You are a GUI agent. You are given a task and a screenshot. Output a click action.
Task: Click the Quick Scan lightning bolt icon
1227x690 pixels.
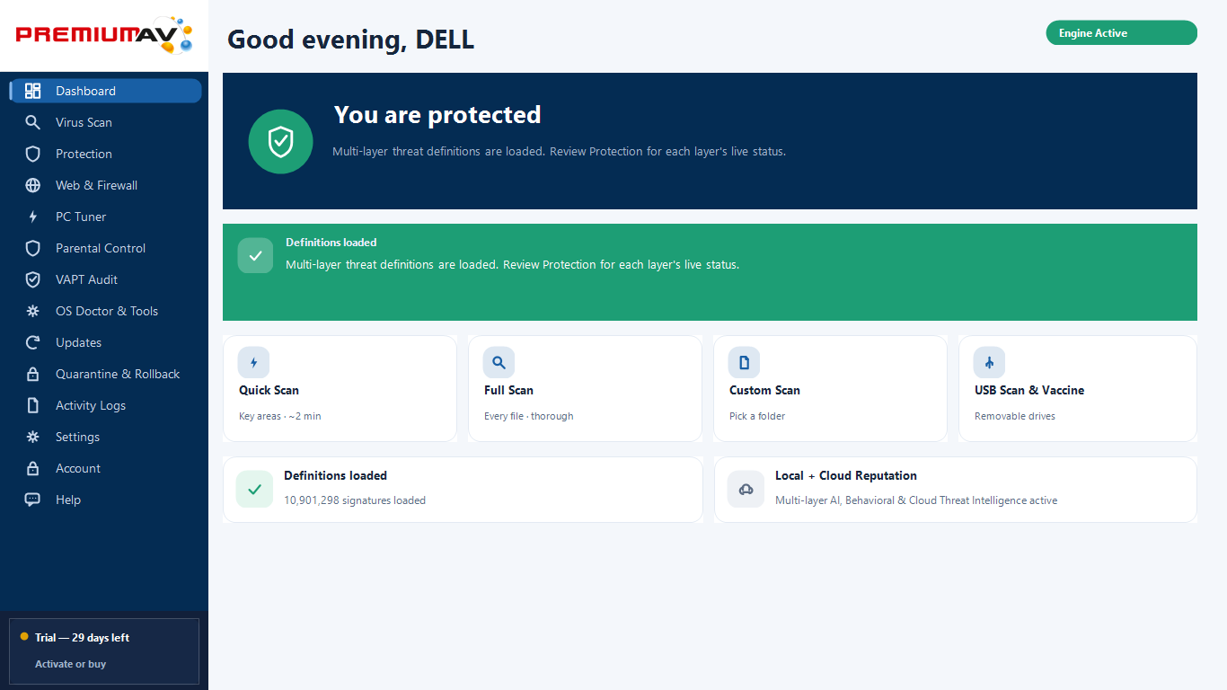click(253, 363)
